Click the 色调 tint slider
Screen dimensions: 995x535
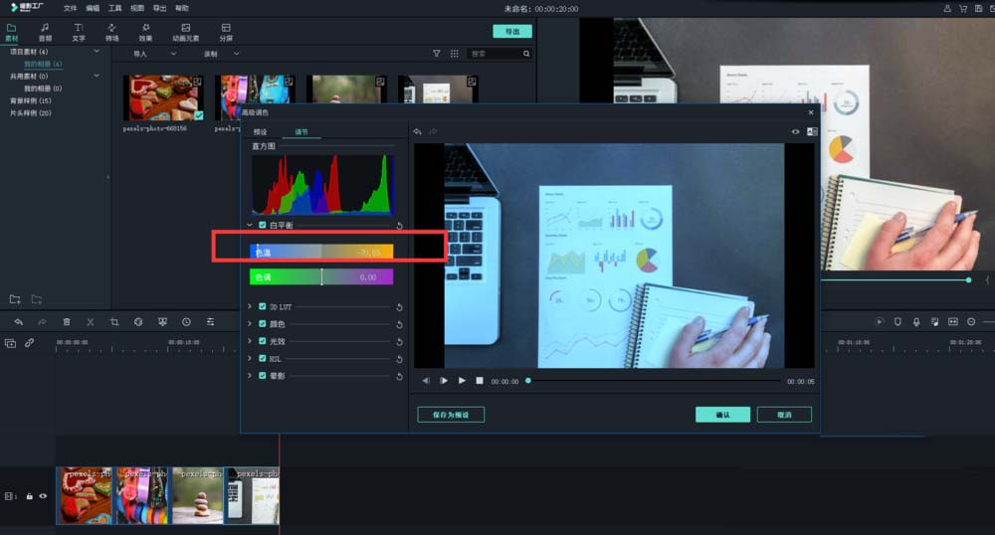pyautogui.click(x=320, y=277)
